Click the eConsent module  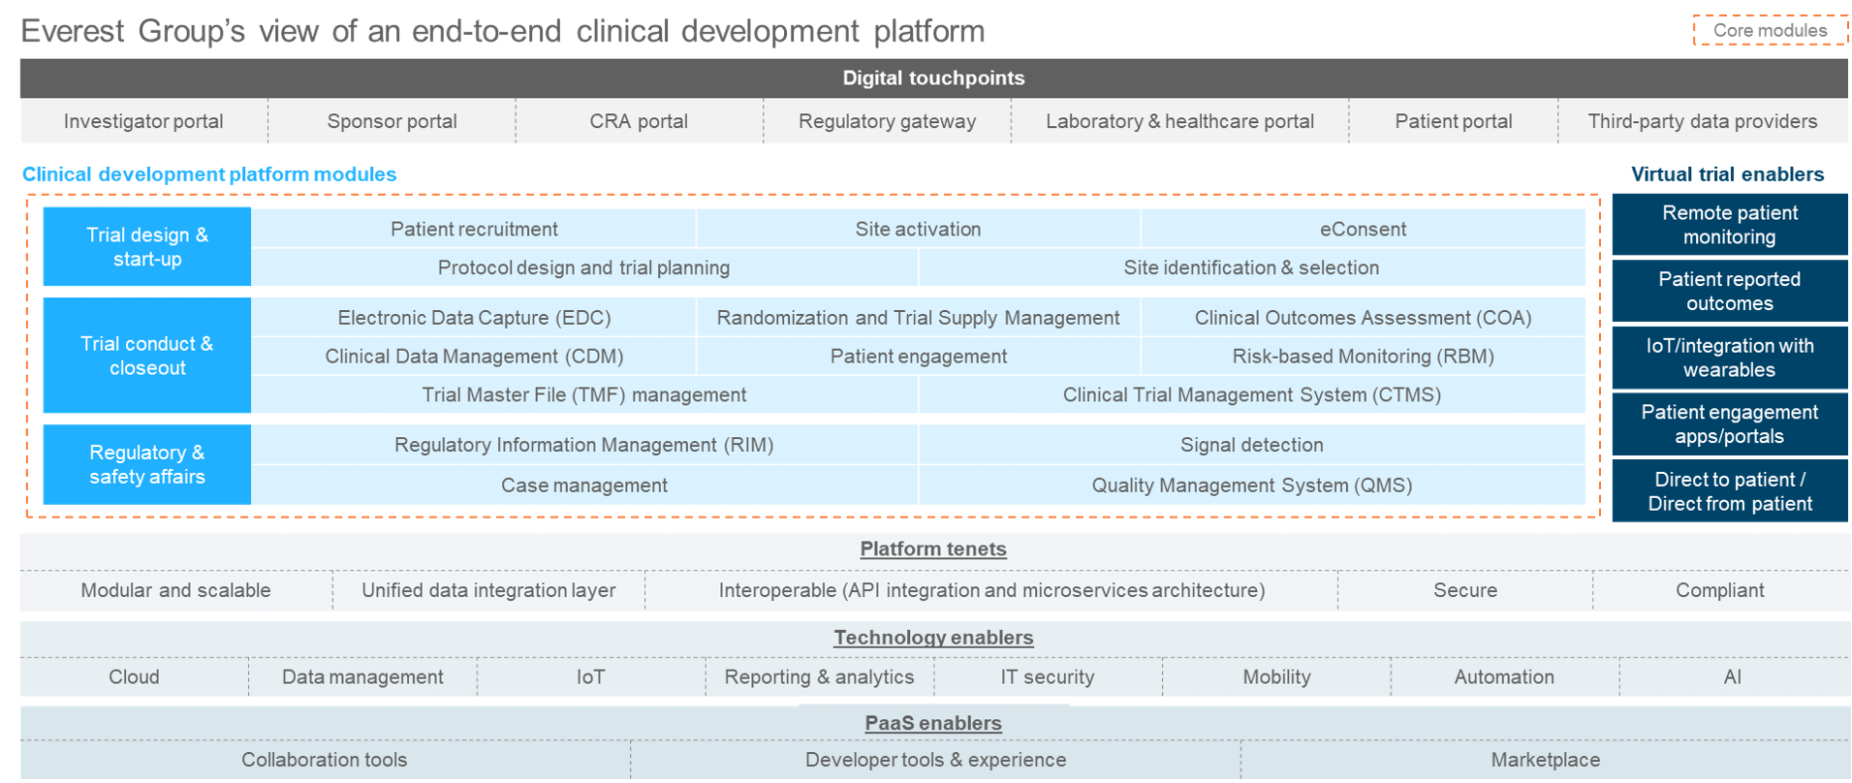(x=1363, y=229)
